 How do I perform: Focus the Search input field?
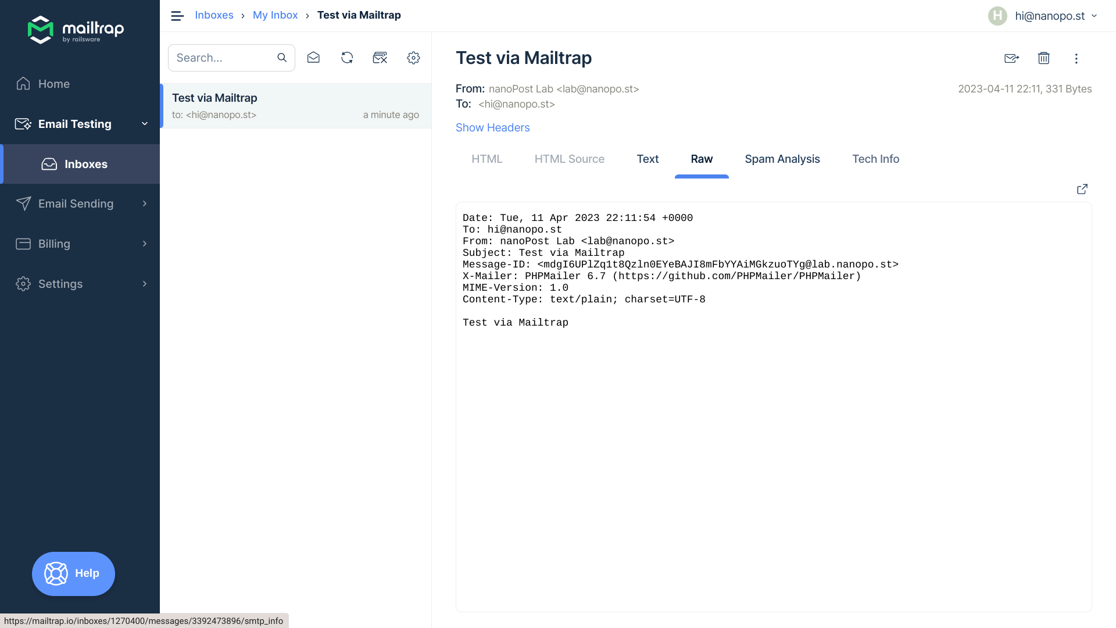231,58
